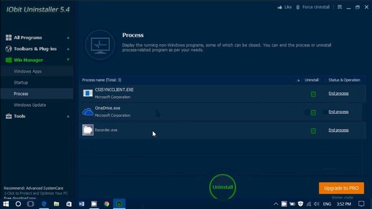Click ENG language indicator

pyautogui.click(x=327, y=204)
